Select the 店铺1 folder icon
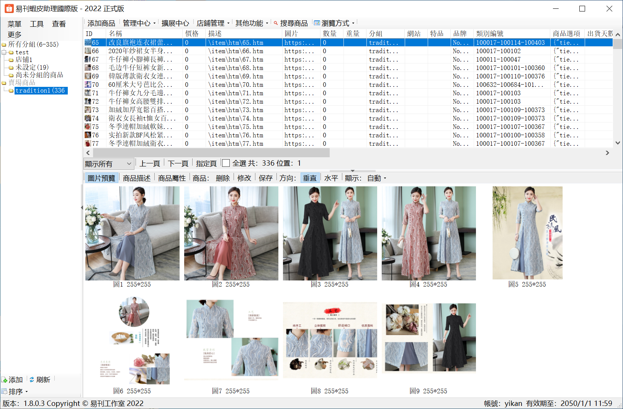This screenshot has height=409, width=623. 11,60
